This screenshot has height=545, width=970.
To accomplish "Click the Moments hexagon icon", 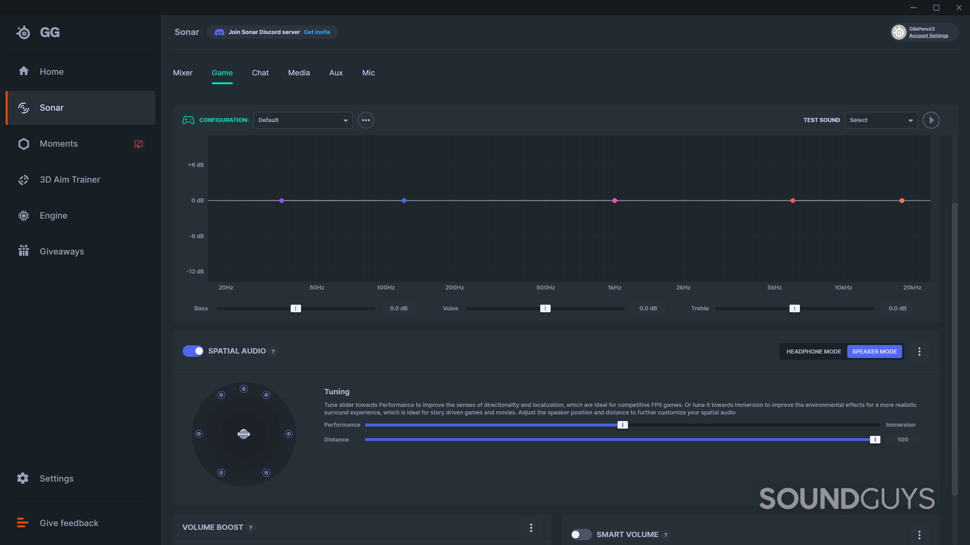I will coord(24,144).
